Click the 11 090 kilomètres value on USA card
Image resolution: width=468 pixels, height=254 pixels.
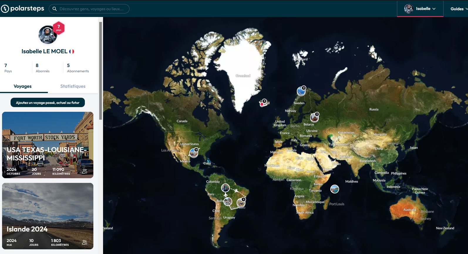coord(61,171)
